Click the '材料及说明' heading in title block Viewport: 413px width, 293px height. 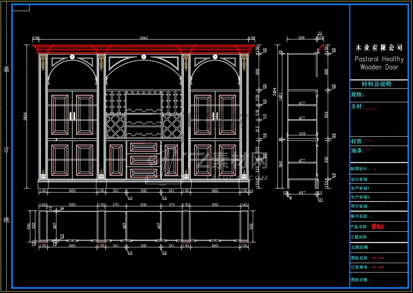376,84
